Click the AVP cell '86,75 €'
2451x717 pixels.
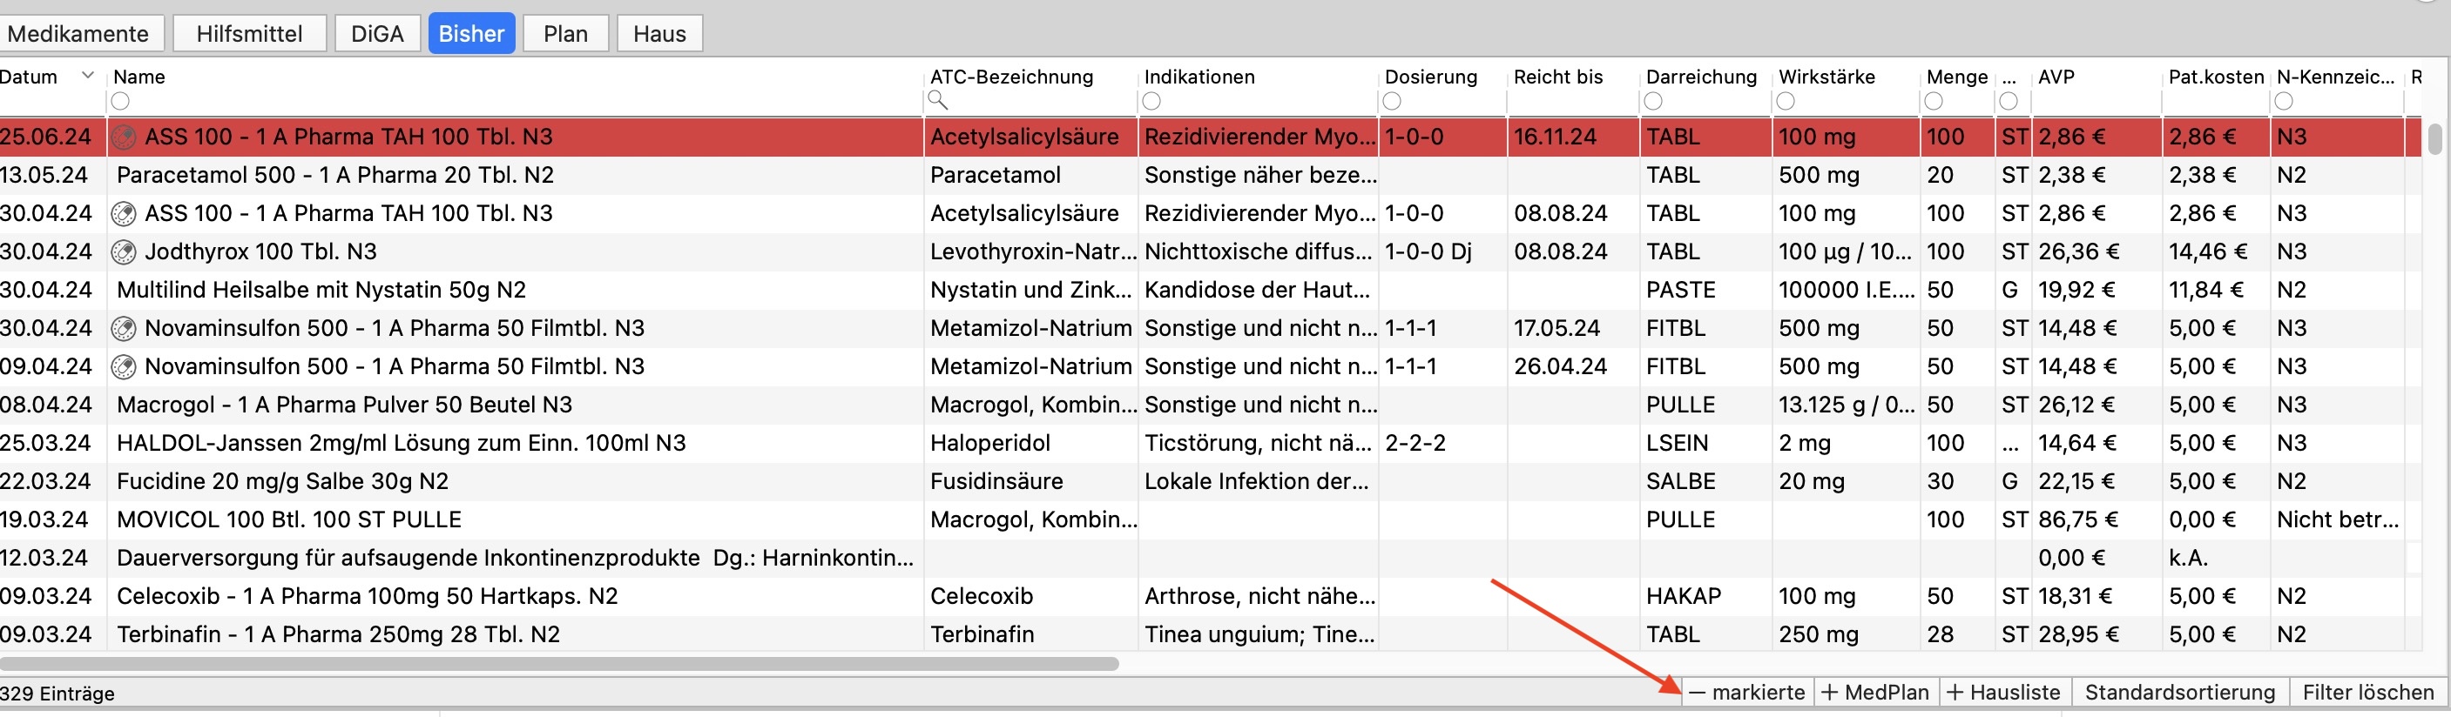(2078, 520)
